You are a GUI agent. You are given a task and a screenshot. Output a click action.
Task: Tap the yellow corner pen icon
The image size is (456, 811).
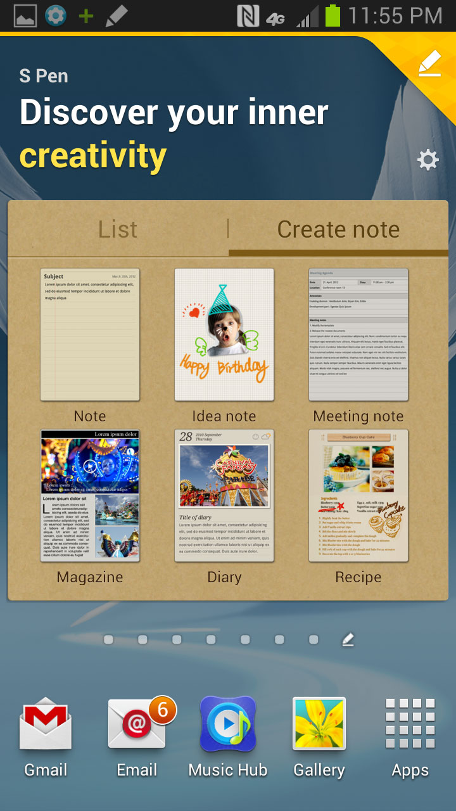[429, 65]
